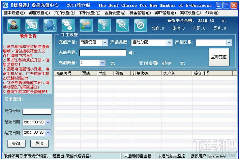239x159 pixels.
Task: Click the members group toolbar icon
Action: [x=86, y=25]
